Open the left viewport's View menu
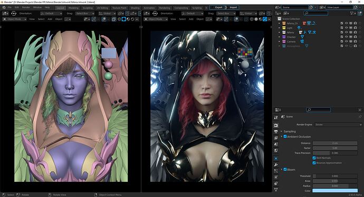 32,19
